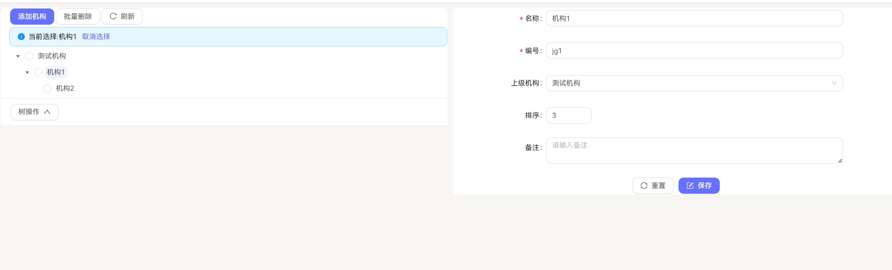892x270 pixels.
Task: Click the pen edit icon on 保存 button
Action: (690, 185)
